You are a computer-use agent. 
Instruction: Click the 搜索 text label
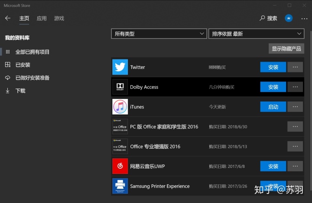pos(272,18)
